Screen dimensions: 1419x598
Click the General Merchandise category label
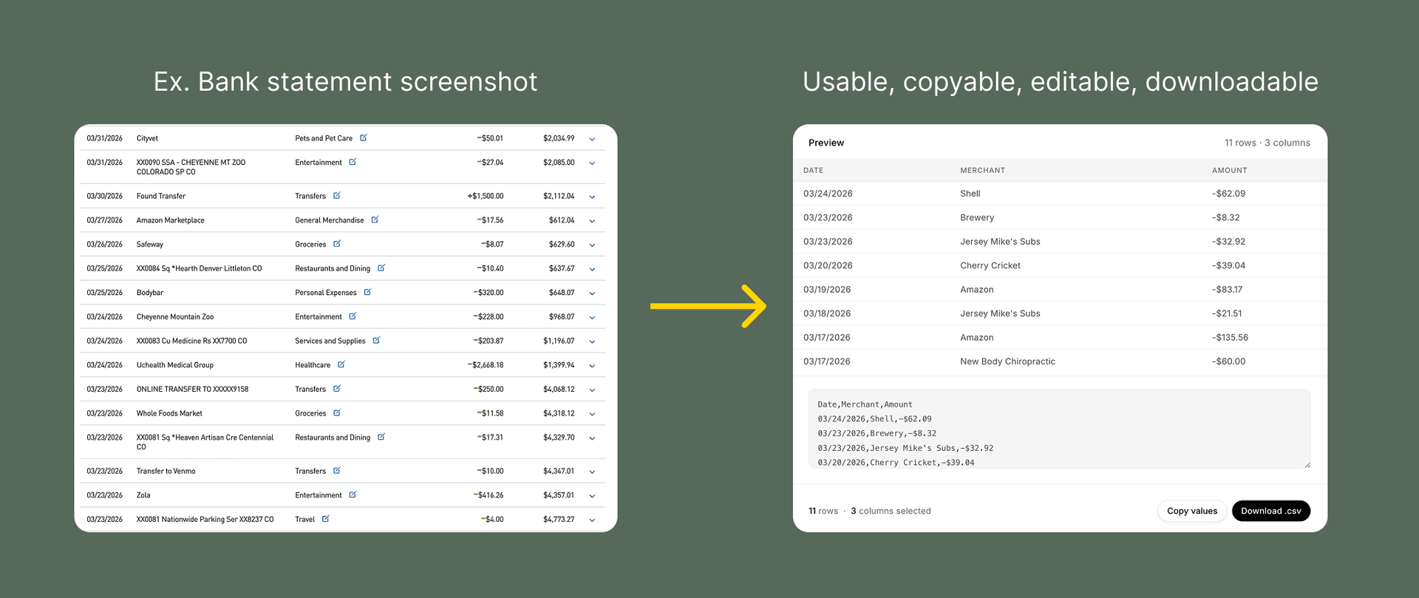329,220
